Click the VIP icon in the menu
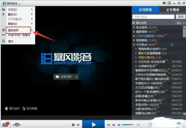186x128 pixels. (4, 35)
